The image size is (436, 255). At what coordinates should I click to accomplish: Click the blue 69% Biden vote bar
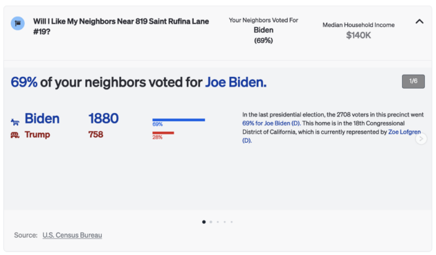tap(179, 120)
